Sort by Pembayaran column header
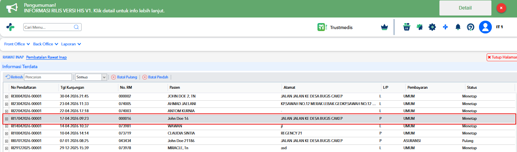Image resolution: width=517 pixels, height=152 pixels. [x=434, y=88]
